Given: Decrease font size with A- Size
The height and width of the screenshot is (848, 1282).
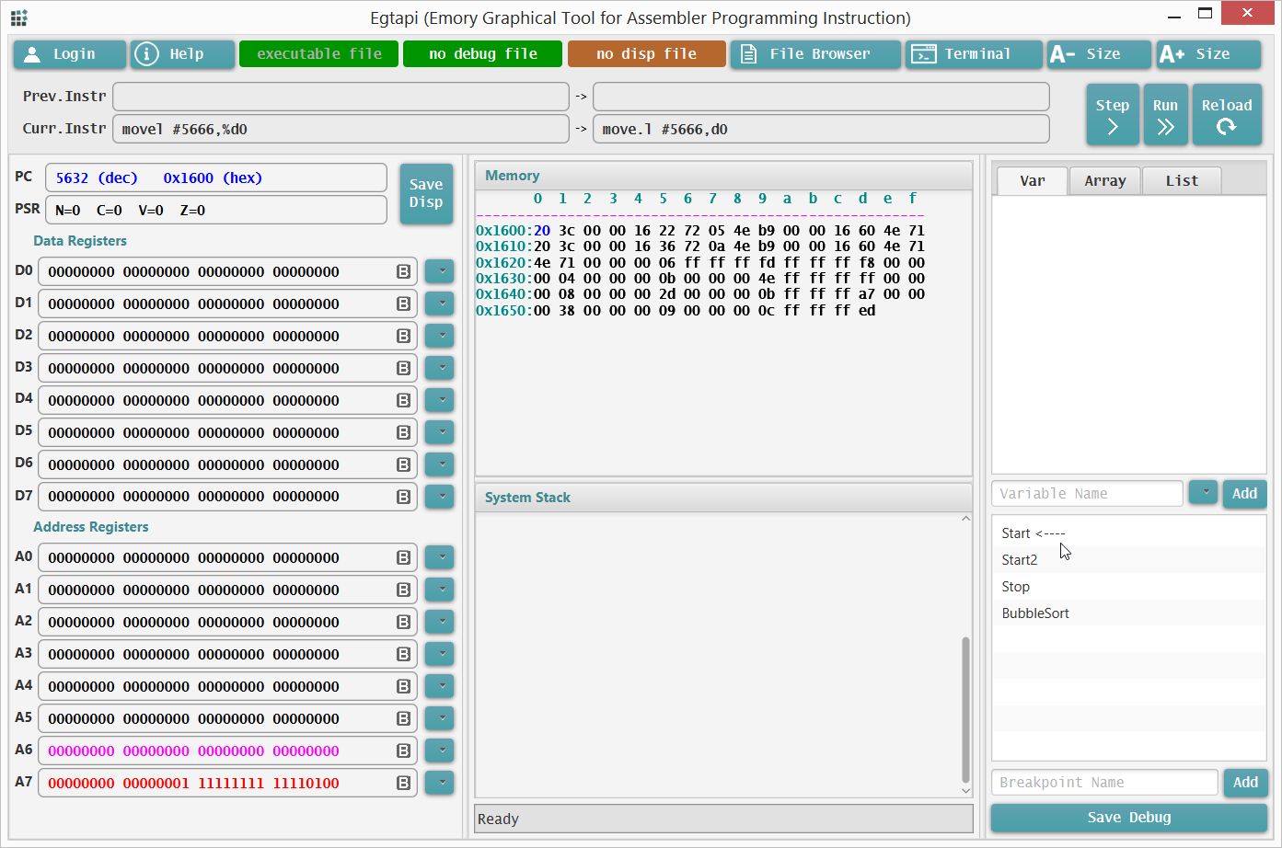Looking at the screenshot, I should 1099,54.
